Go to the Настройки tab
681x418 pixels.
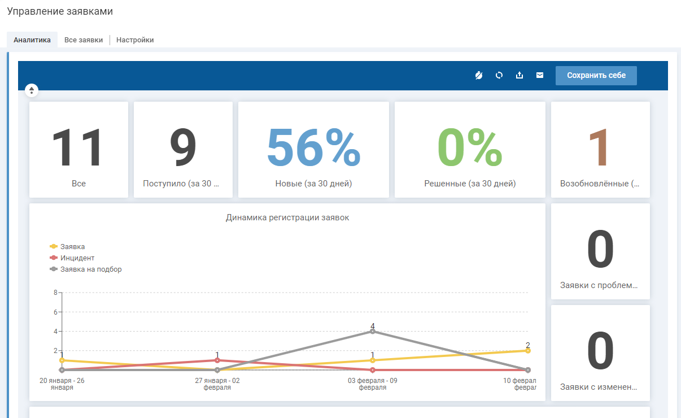(135, 40)
